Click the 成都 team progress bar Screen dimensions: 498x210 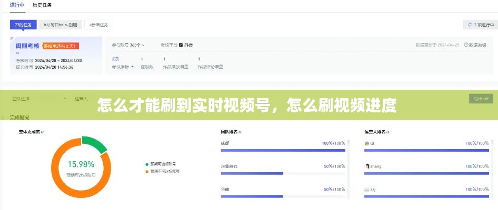coord(283,150)
